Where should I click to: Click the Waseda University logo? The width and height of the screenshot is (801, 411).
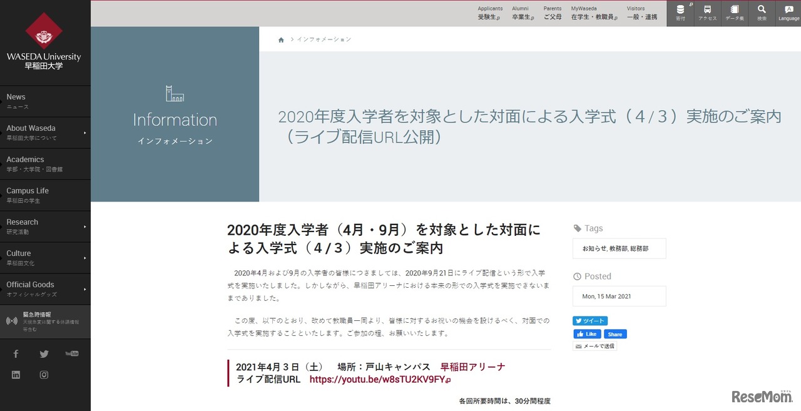coord(44,41)
